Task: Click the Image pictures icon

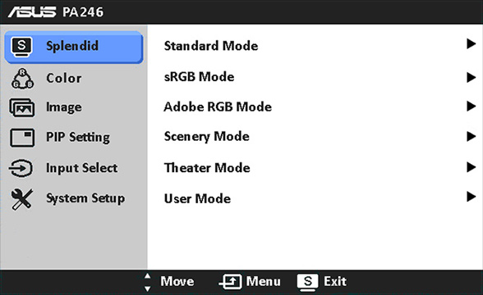Action: [21, 107]
